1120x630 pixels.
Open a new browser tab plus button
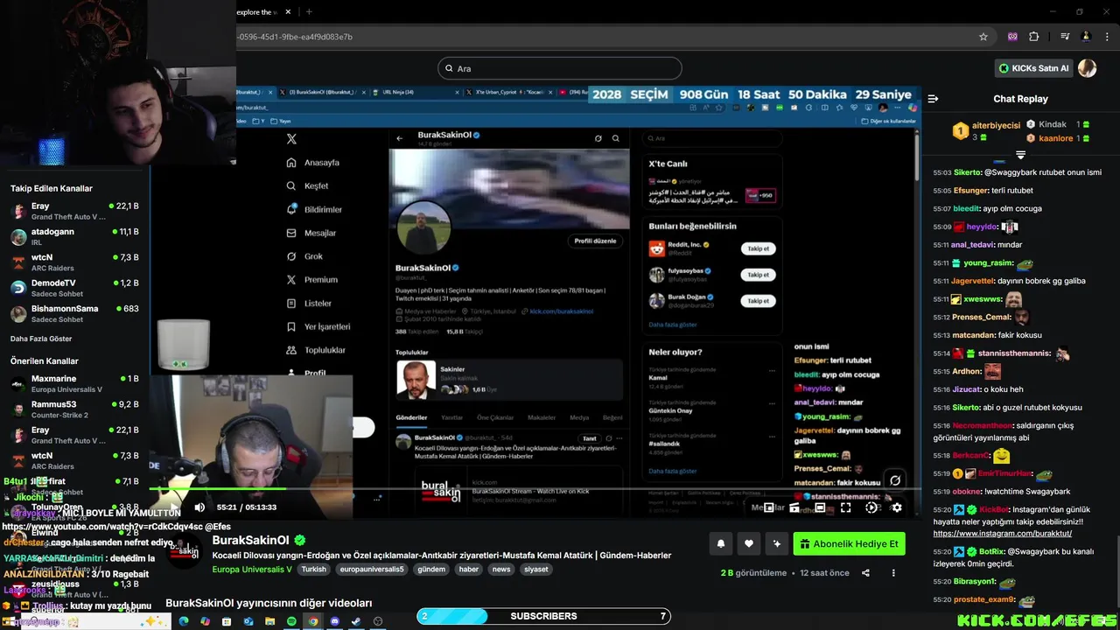(309, 11)
